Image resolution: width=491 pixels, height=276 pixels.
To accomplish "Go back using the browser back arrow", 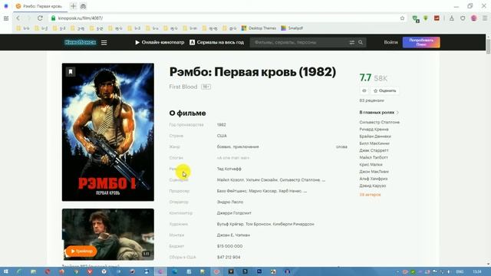I will click(x=18, y=18).
